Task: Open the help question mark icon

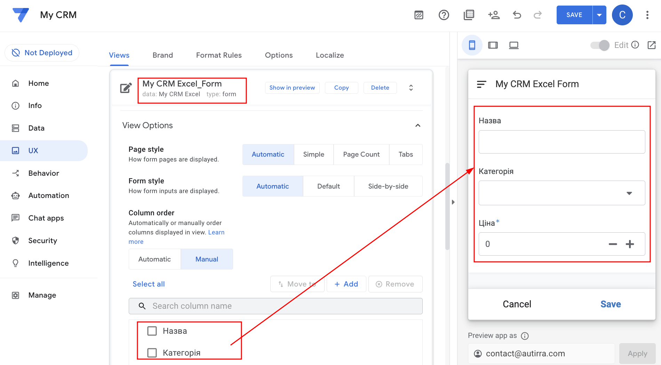Action: coord(444,15)
